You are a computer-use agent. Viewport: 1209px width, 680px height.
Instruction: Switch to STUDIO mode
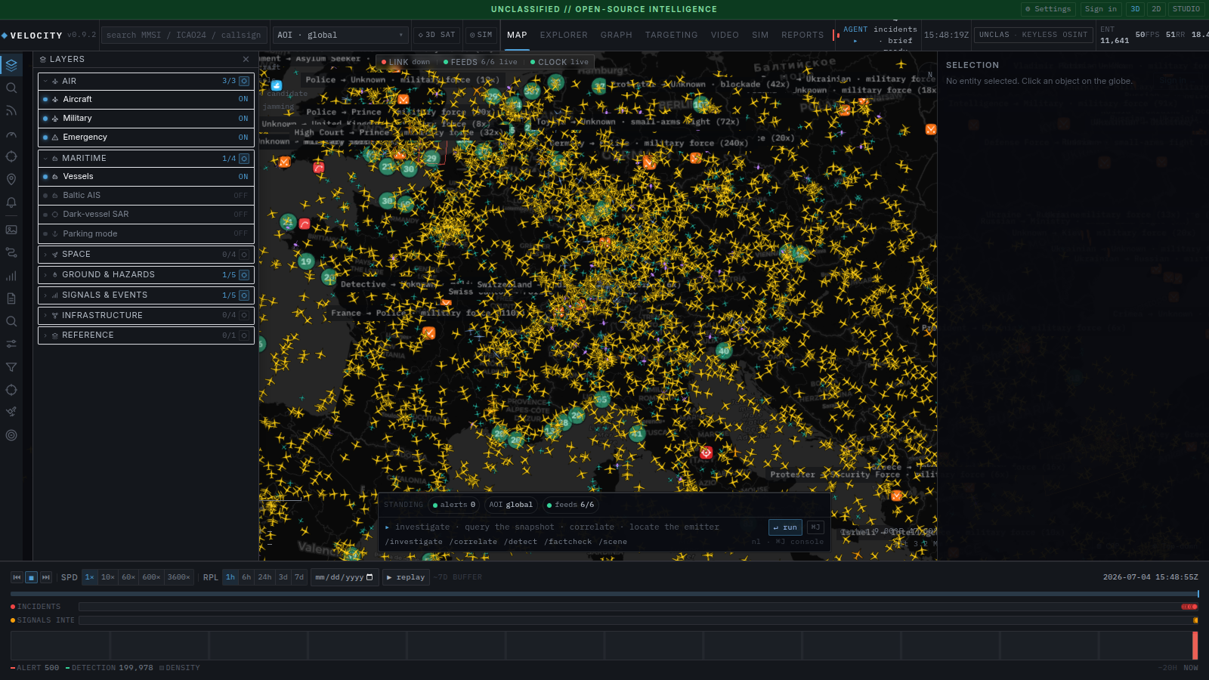(x=1186, y=9)
